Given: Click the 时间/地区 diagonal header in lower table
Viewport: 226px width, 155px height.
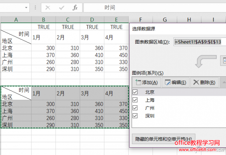Looking at the screenshot, I should 16,93.
